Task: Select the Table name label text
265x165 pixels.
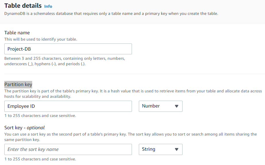Action: [x=17, y=33]
